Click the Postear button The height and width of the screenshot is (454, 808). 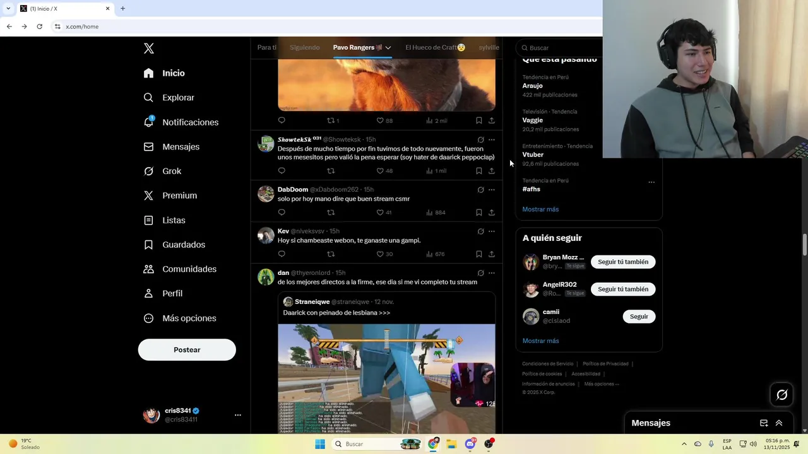coord(187,350)
